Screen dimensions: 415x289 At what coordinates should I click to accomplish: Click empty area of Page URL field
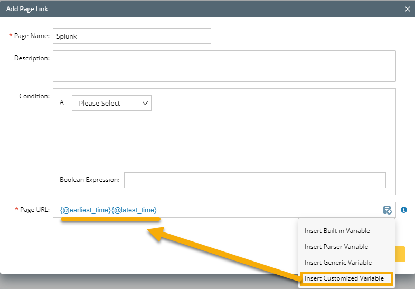click(264, 210)
